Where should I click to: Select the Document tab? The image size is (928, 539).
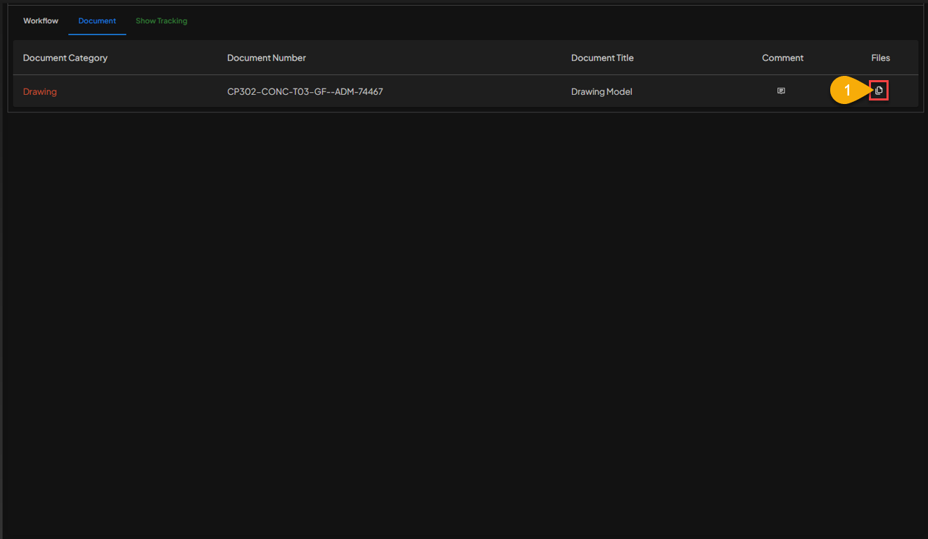tap(97, 21)
